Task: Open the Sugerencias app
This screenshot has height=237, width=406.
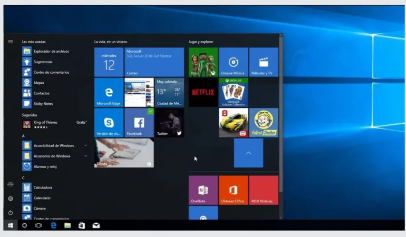Action: coord(54,62)
